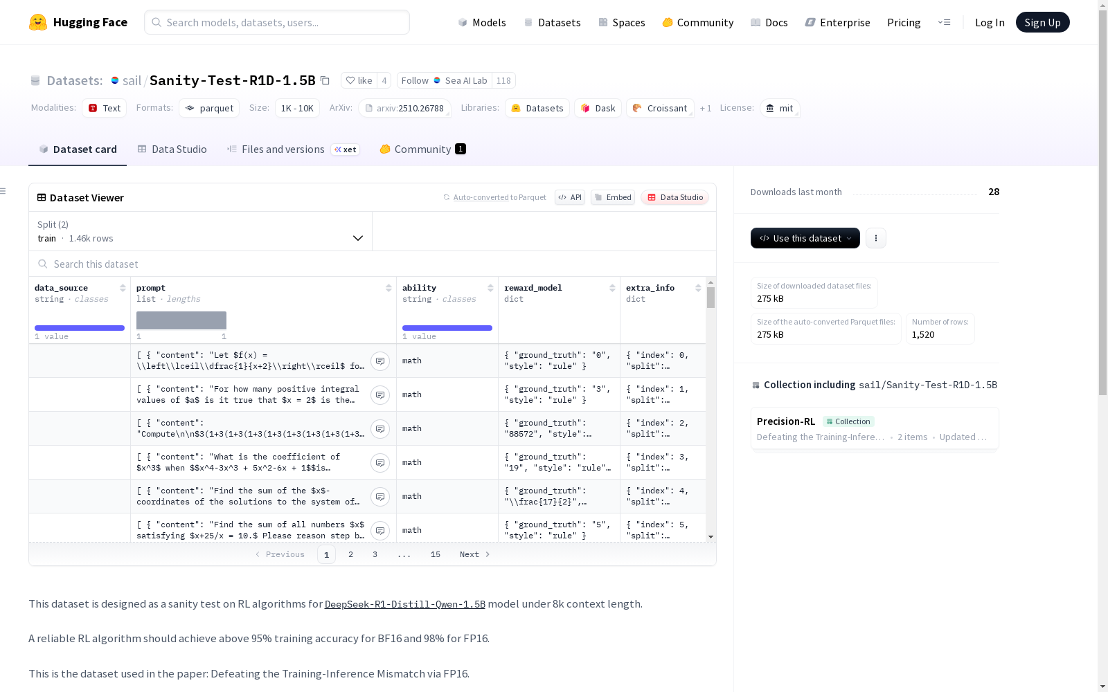Viewport: 1108px width, 692px height.
Task: Go to the Next page
Action: 475,554
